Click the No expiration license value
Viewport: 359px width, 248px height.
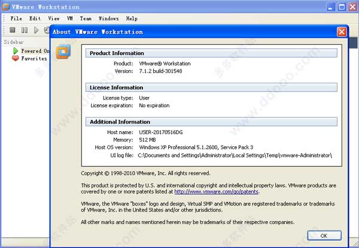coord(154,105)
